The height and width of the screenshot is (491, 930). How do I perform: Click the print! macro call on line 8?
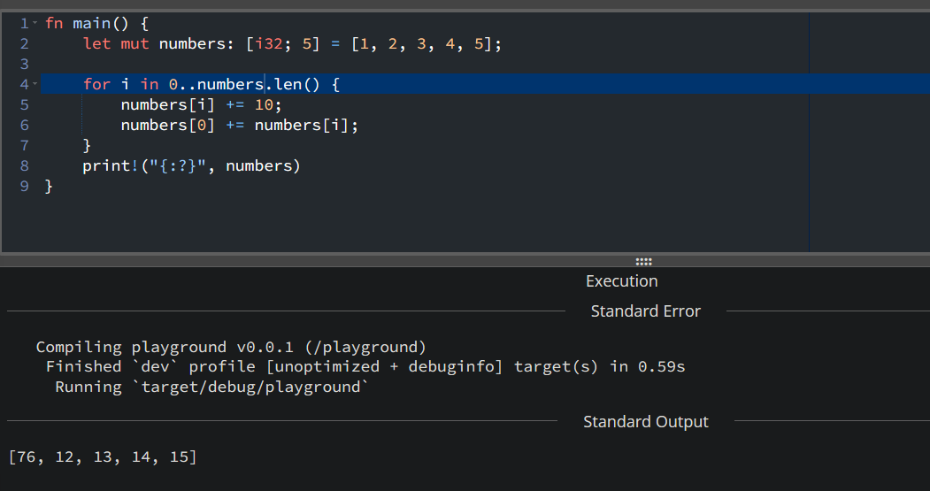pos(192,166)
